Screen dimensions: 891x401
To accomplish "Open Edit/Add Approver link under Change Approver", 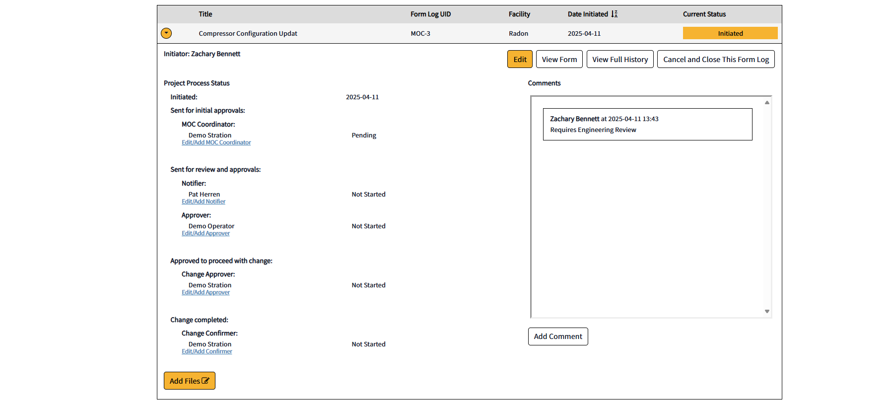I will (206, 292).
